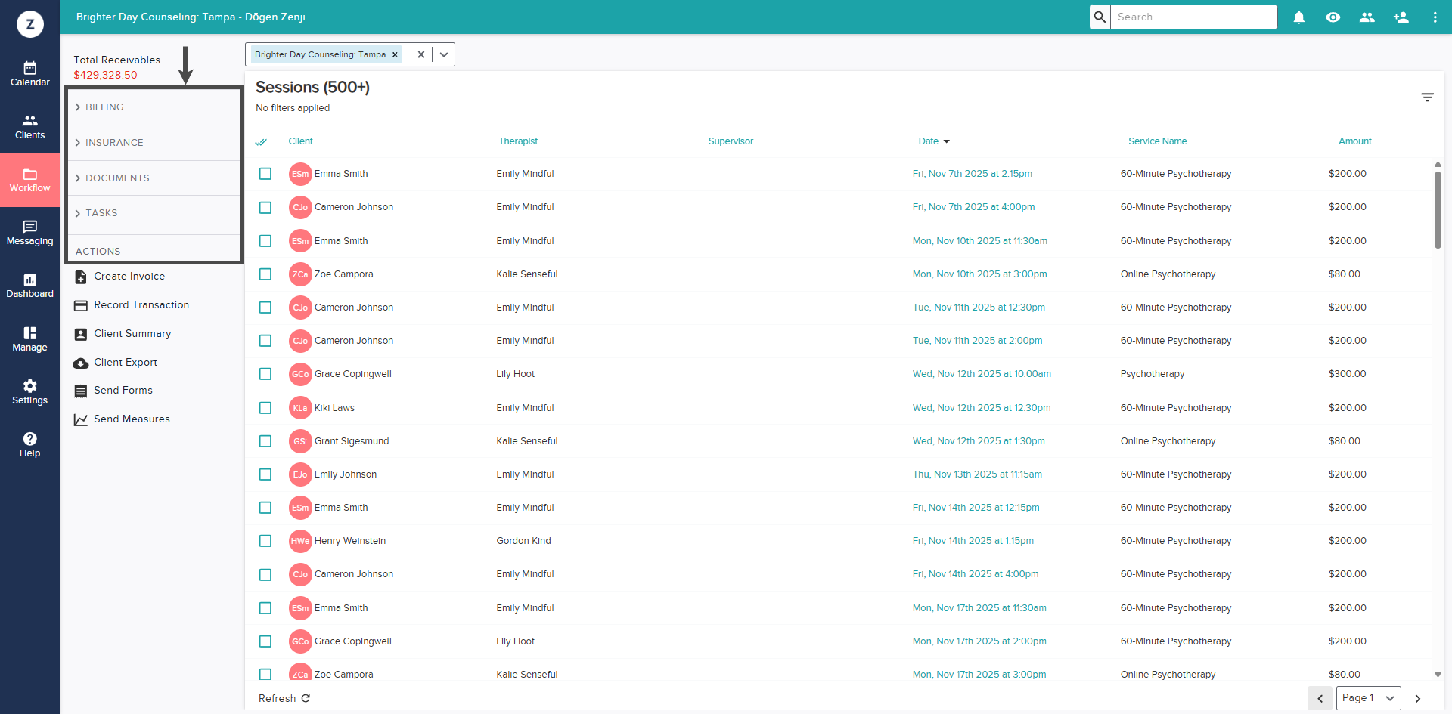Viewport: 1452px width, 714px height.
Task: Sort by Amount column header
Action: click(x=1354, y=141)
